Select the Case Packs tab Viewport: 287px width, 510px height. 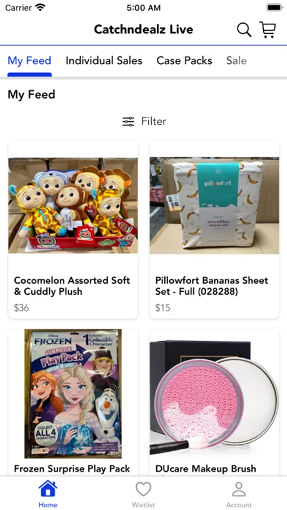coord(185,61)
